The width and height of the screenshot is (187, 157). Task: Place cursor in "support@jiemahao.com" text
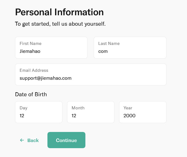[46, 78]
